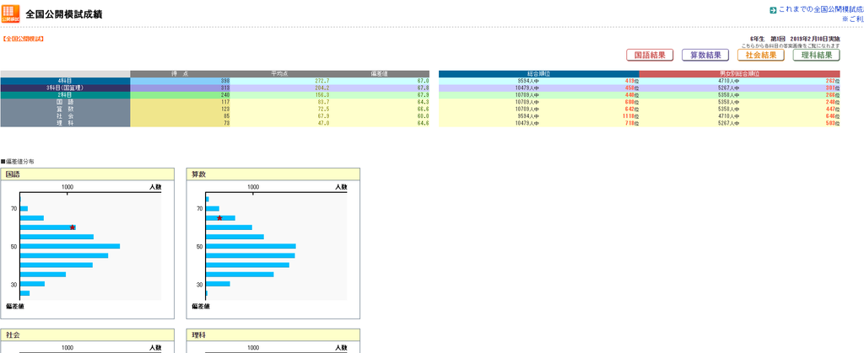Click the 社会 gender rank 646位
The image size is (864, 353).
pyautogui.click(x=832, y=116)
